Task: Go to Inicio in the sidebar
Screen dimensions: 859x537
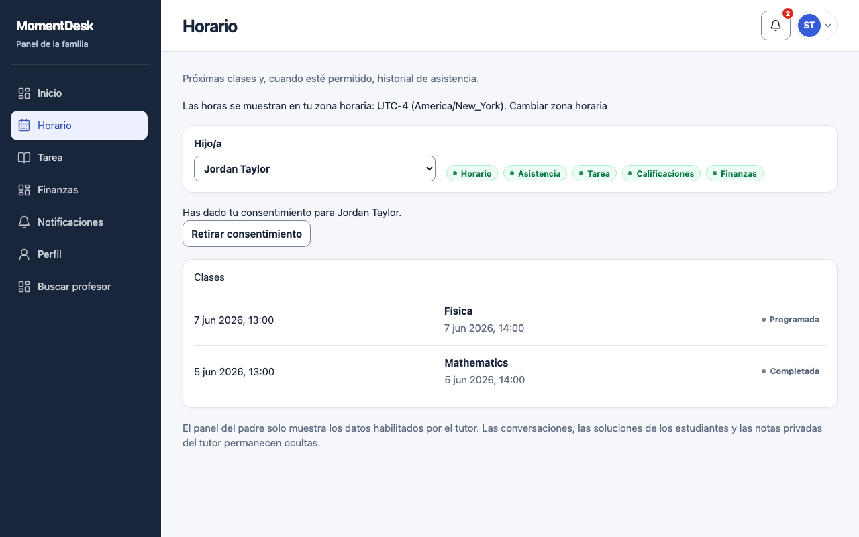Action: [x=79, y=93]
